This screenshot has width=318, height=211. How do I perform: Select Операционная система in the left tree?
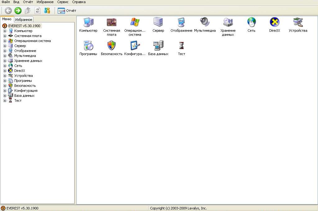[32, 41]
